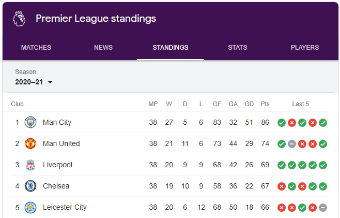Image resolution: width=340 pixels, height=218 pixels.
Task: Switch to the News tab
Action: [x=103, y=48]
